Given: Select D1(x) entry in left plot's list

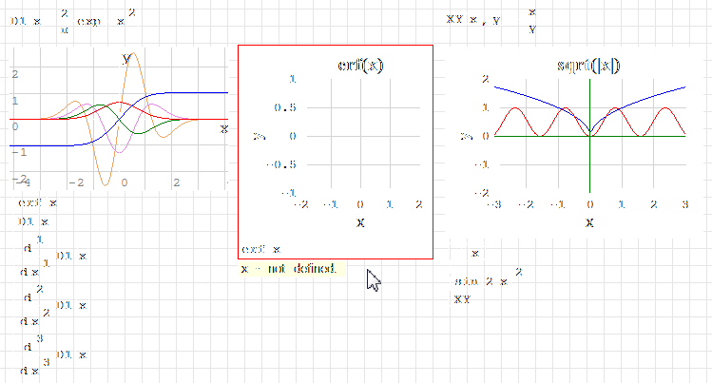Looking at the screenshot, I should tap(36, 220).
